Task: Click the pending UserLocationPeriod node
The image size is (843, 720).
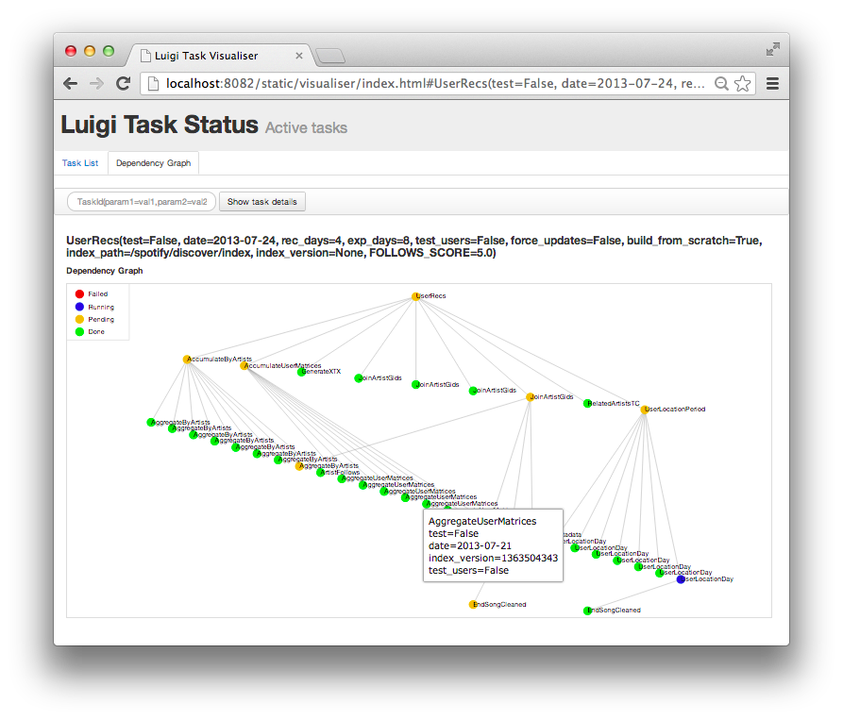Action: [x=646, y=410]
